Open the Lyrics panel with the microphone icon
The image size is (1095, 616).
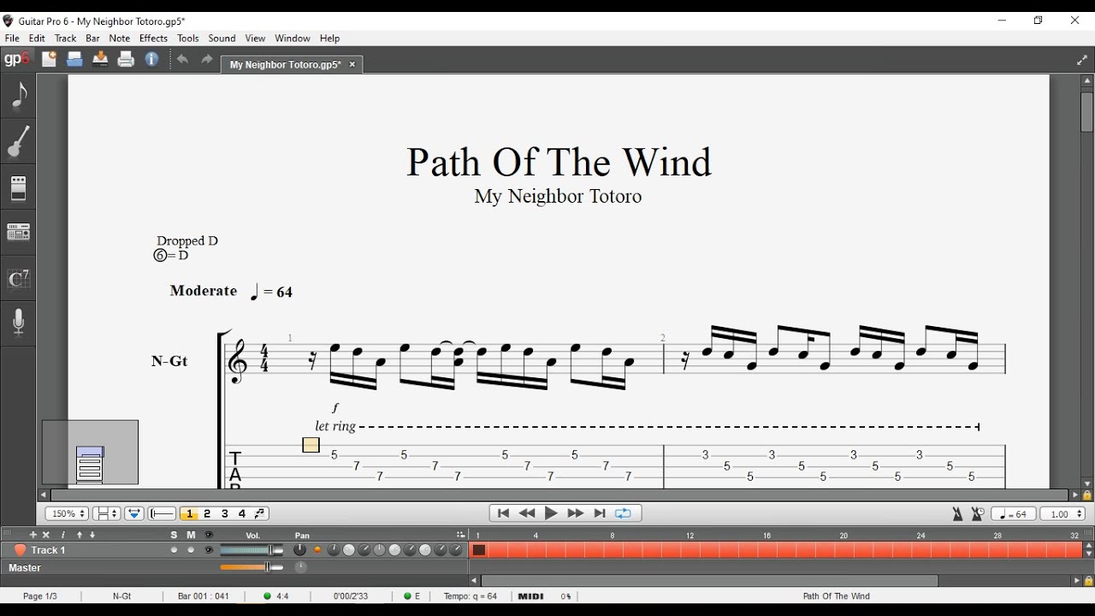pos(18,324)
